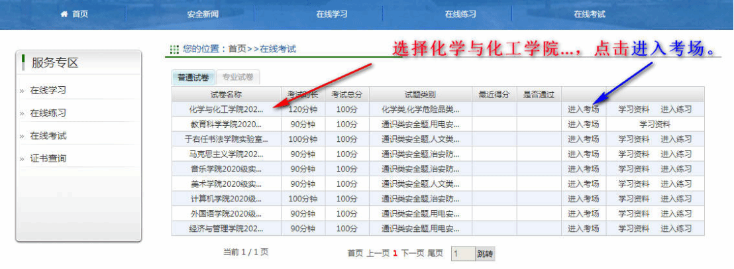Click the 跳转 page jump button
The width and height of the screenshot is (734, 269).
486,253
